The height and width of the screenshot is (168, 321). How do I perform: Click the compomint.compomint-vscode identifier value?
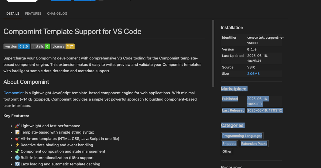click(265, 40)
